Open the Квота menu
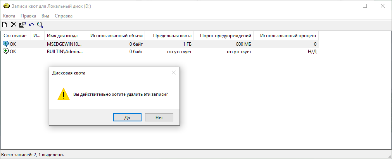Image resolution: width=392 pixels, height=159 pixels. 9,16
